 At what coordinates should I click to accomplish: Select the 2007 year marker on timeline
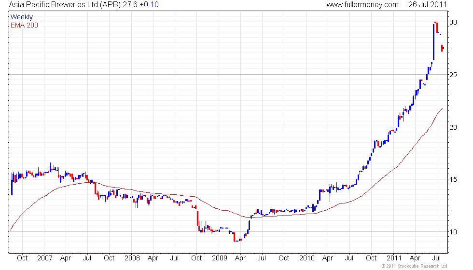click(x=44, y=258)
